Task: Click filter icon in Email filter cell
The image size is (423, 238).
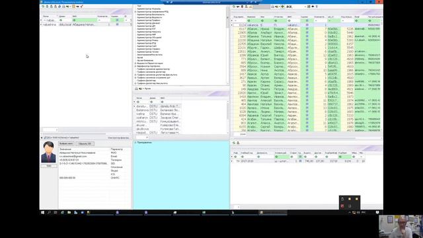Action: pos(356,20)
